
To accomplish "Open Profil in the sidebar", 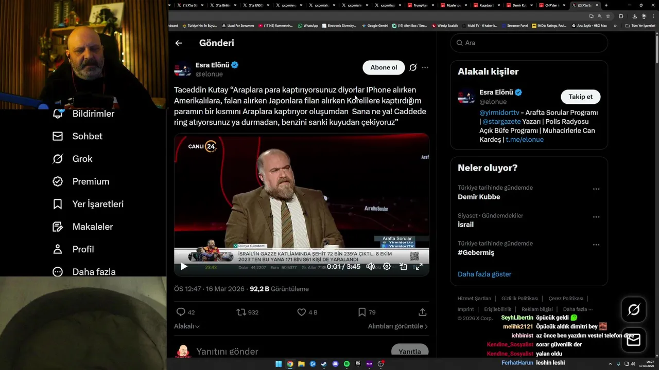I will pyautogui.click(x=73, y=249).
